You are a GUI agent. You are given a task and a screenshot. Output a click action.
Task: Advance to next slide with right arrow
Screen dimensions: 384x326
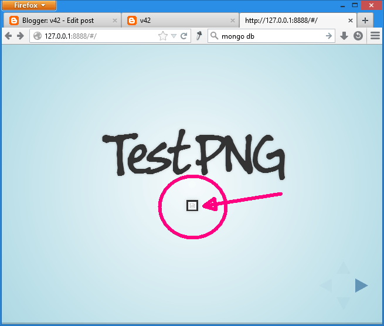[361, 286]
